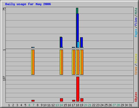
Task: Click day label "19" on the x-axis
Action: [81, 105]
